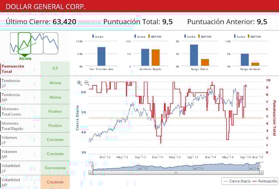This screenshot has width=279, height=189.
Task: Click the navigator scrollbar thumb grip
Action: 176,172
